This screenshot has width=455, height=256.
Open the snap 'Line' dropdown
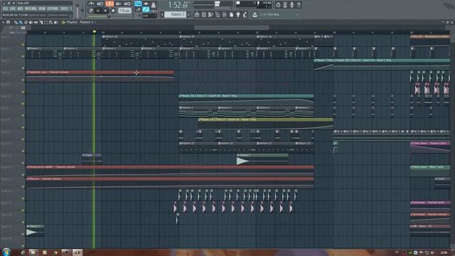pos(149,16)
